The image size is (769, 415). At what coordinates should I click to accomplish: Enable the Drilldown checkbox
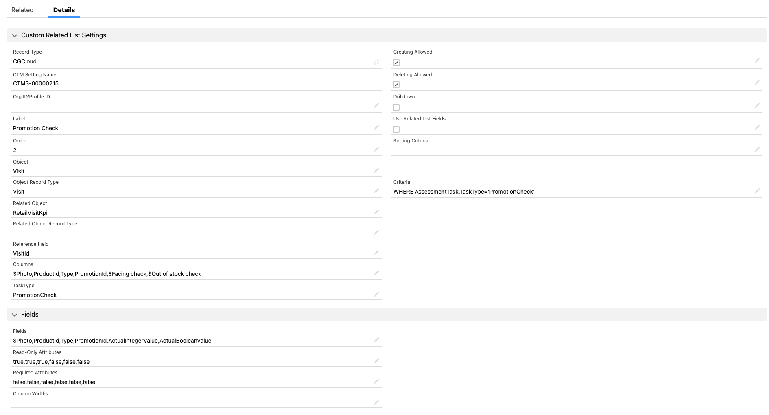(x=396, y=107)
